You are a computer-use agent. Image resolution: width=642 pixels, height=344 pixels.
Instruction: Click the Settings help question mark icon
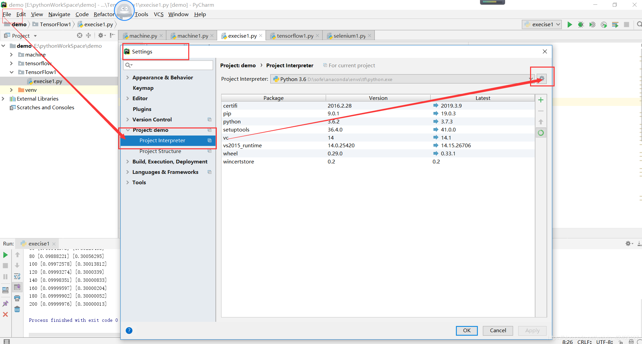coord(129,331)
